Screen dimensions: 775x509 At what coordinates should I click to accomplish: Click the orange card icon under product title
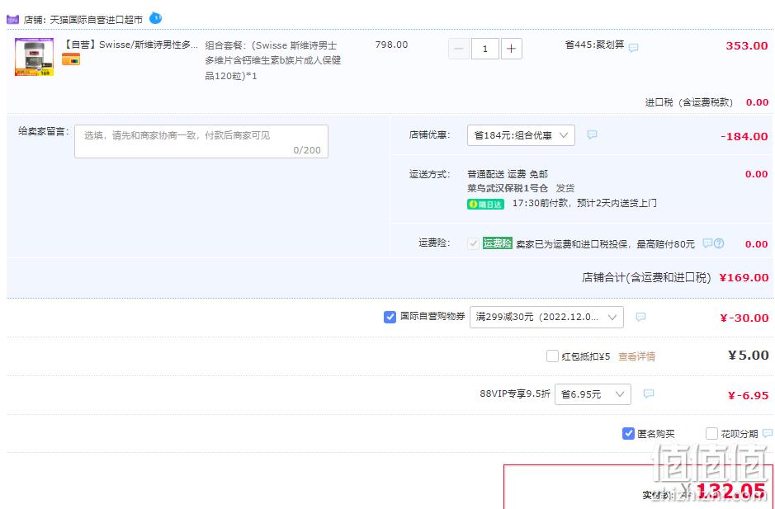pos(71,59)
